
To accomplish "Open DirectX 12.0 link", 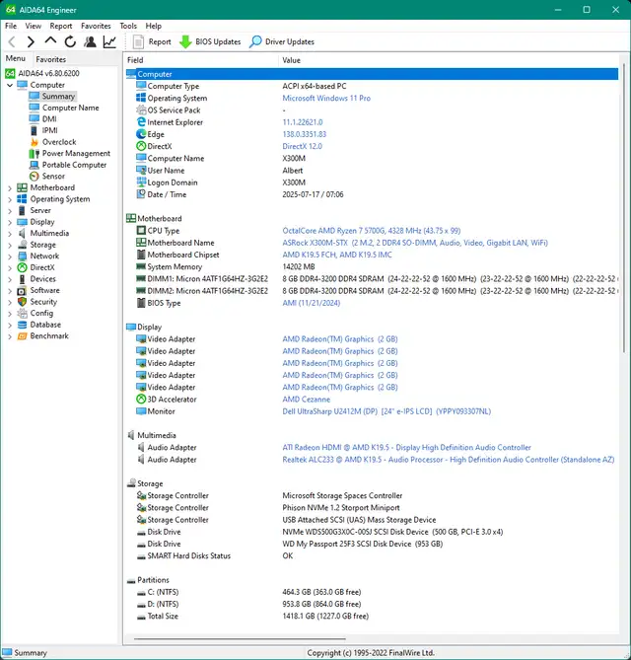I will tap(302, 146).
